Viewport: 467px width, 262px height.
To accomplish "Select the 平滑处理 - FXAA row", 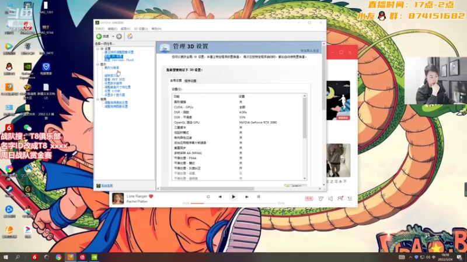I will point(238,158).
